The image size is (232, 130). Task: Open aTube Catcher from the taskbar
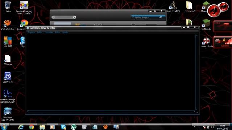pos(105,127)
